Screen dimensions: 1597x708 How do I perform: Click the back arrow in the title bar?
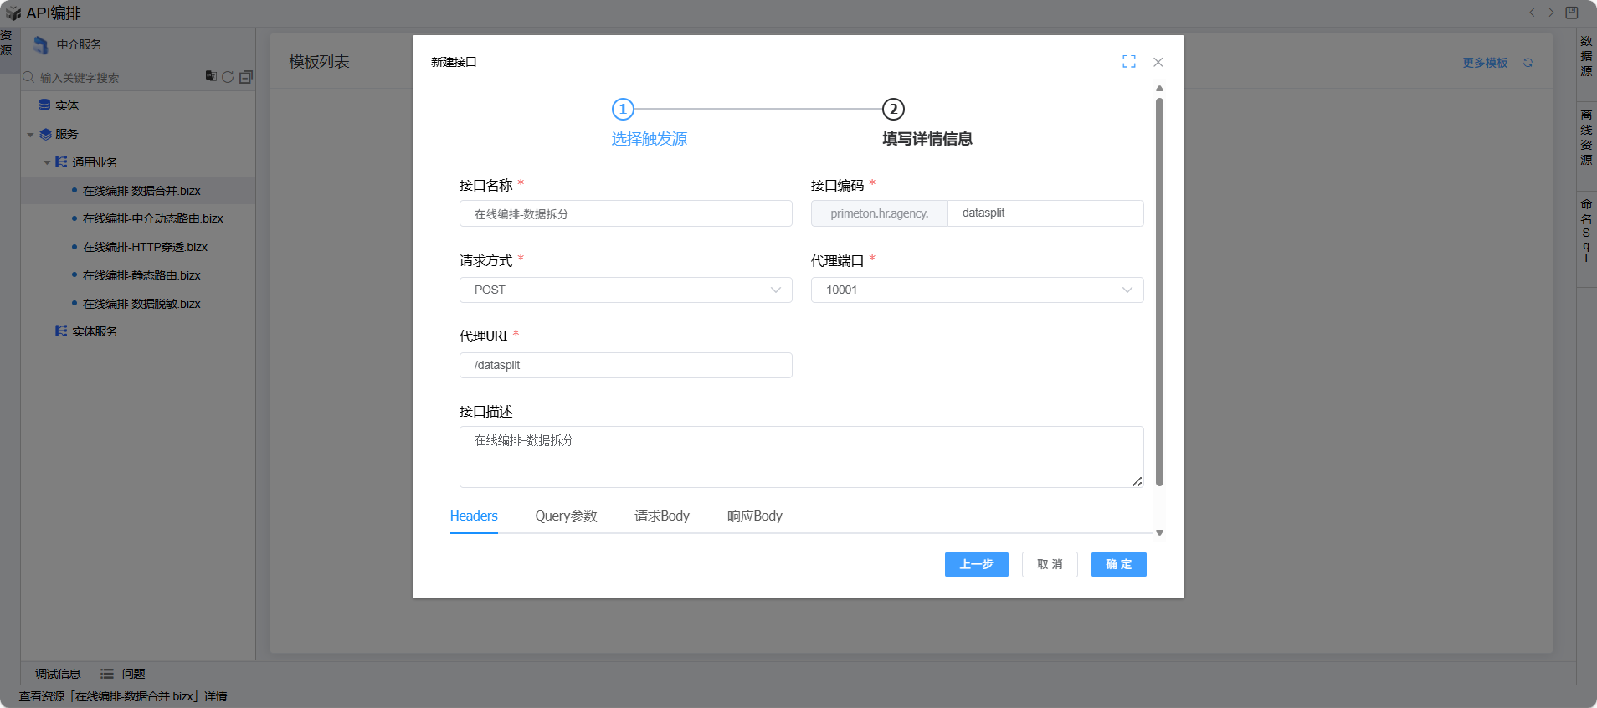click(1532, 13)
